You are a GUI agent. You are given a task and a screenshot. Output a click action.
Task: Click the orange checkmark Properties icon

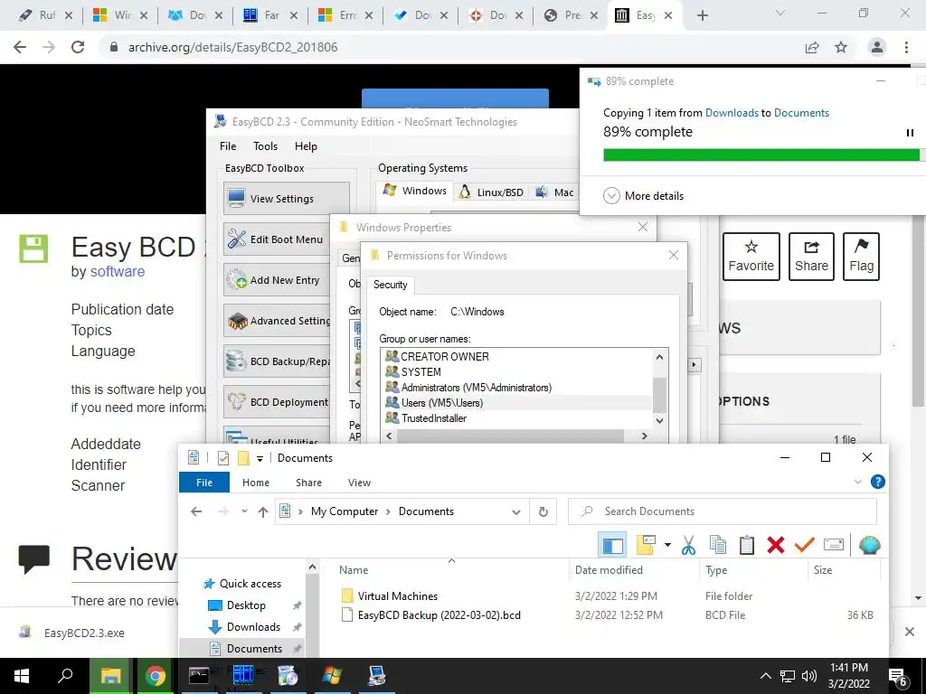[804, 545]
